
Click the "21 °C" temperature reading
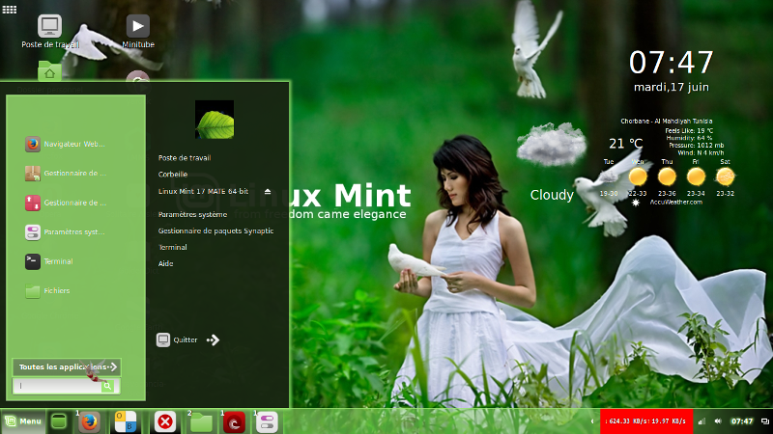pos(625,144)
